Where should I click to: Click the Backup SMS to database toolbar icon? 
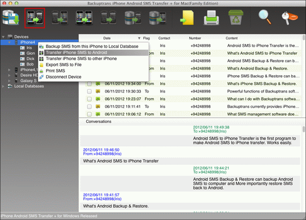(11, 18)
